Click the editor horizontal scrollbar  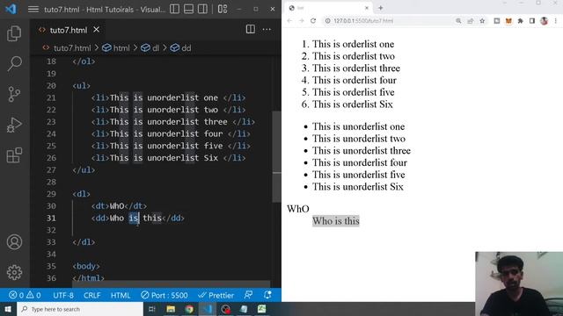click(x=171, y=284)
